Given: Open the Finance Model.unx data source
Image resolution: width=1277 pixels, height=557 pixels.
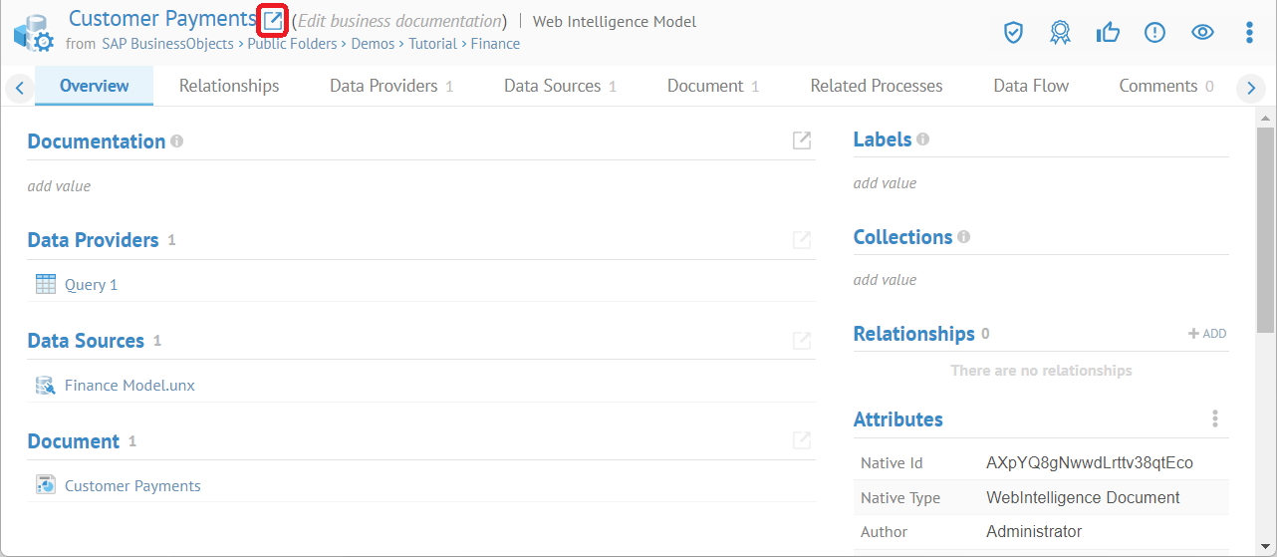Looking at the screenshot, I should (129, 386).
